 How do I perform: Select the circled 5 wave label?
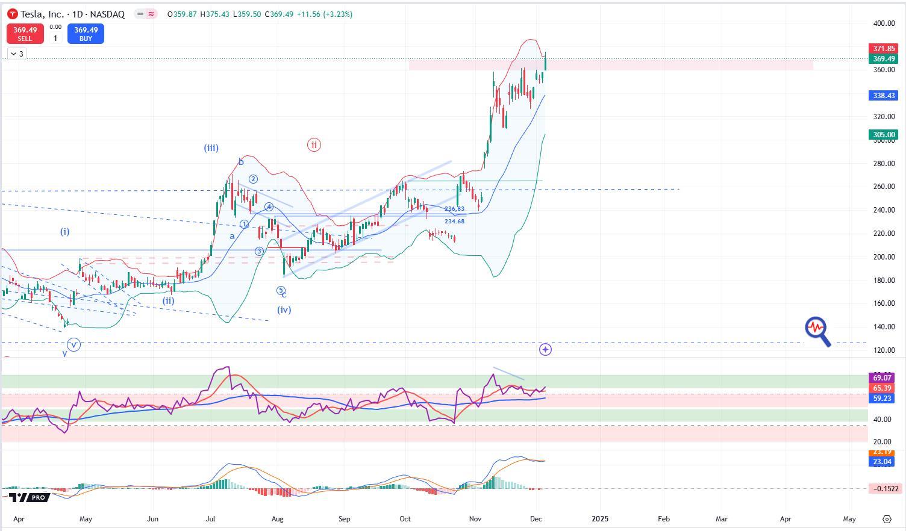tap(281, 291)
